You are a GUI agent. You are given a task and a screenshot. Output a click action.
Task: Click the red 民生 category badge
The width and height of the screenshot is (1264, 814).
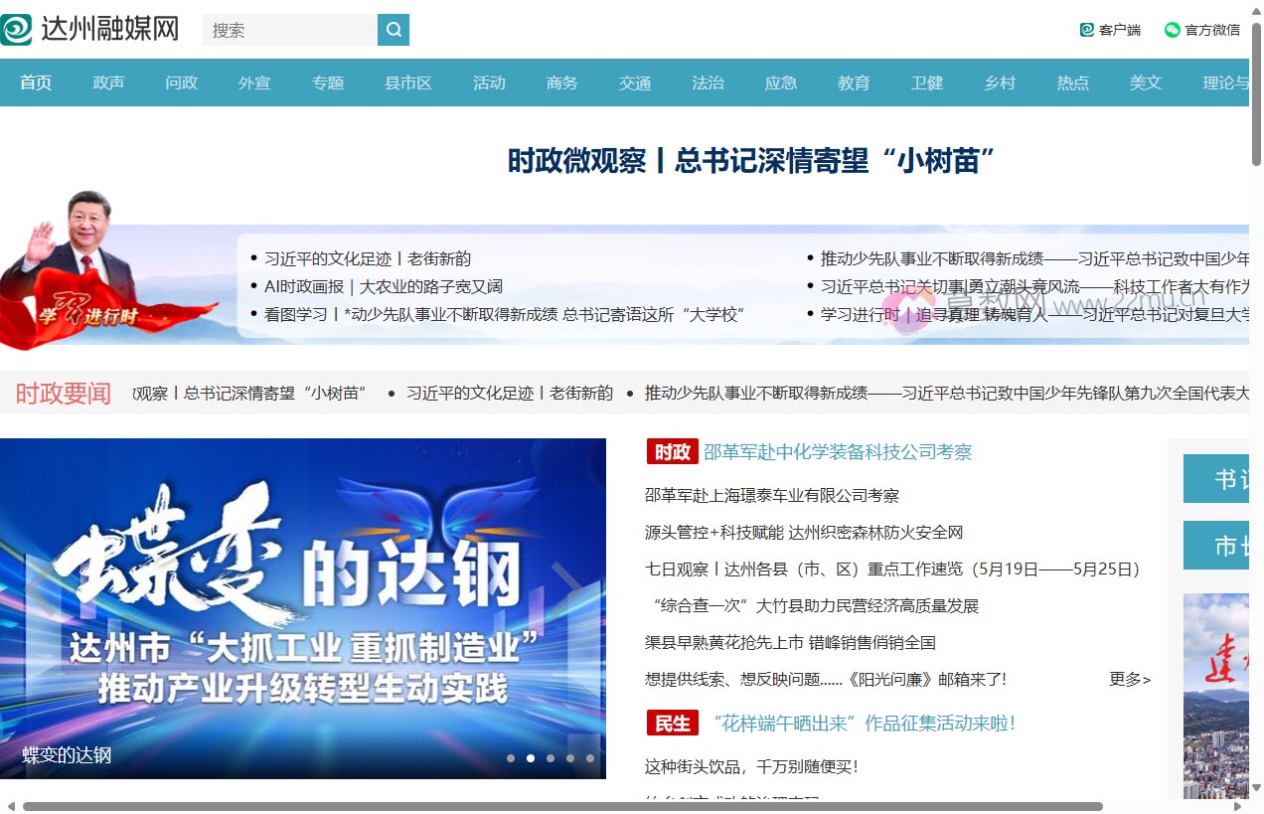point(672,723)
